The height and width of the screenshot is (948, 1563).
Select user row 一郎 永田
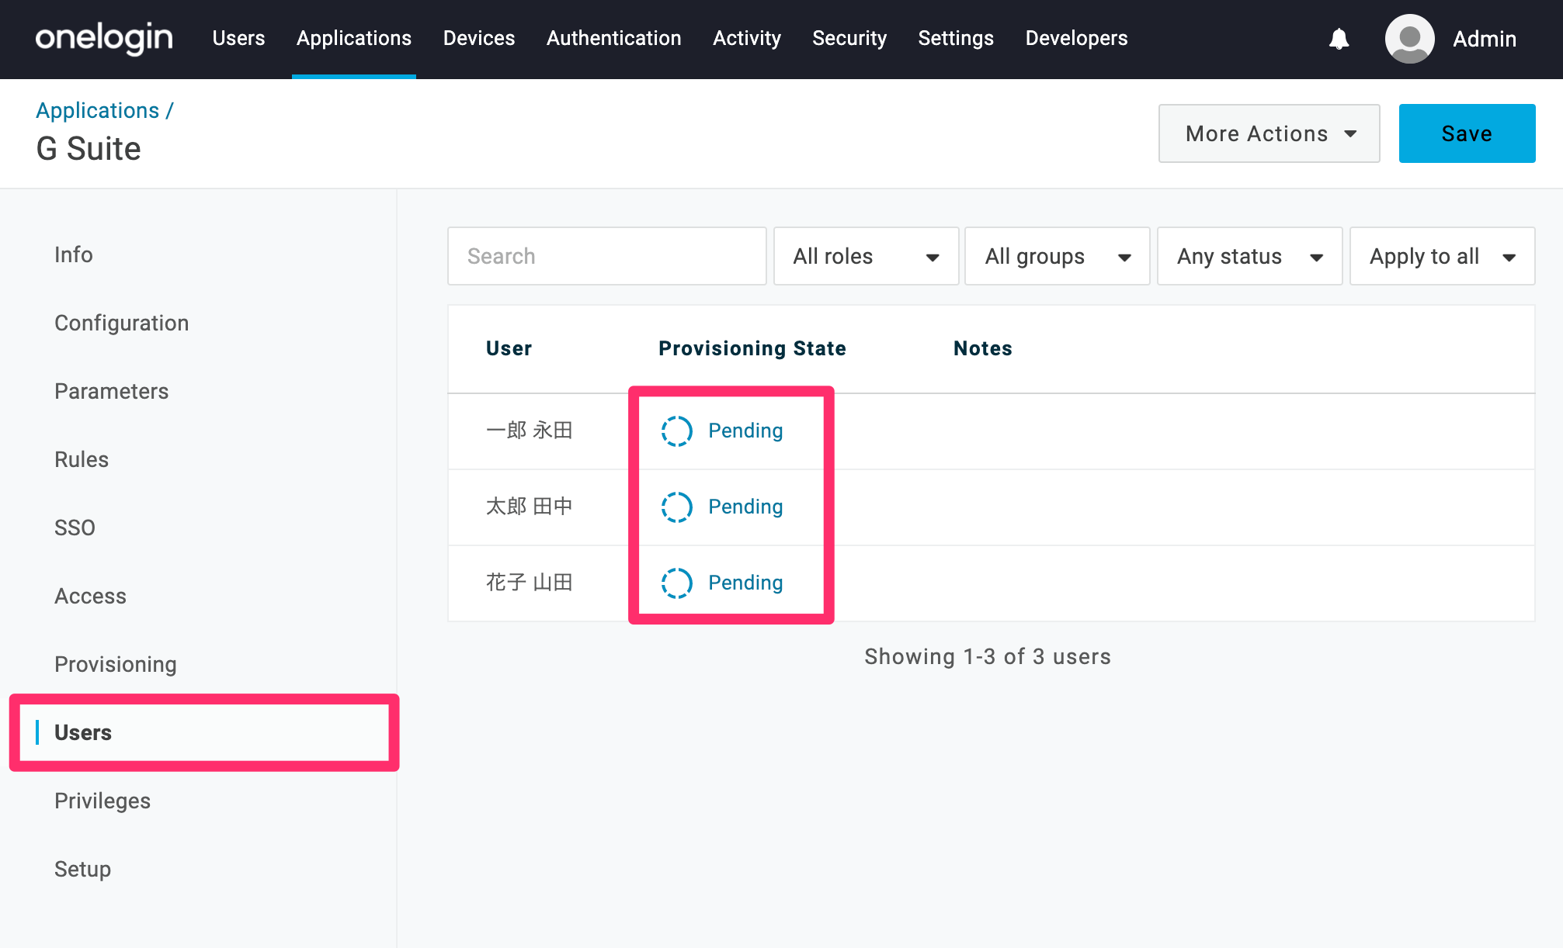tap(992, 431)
